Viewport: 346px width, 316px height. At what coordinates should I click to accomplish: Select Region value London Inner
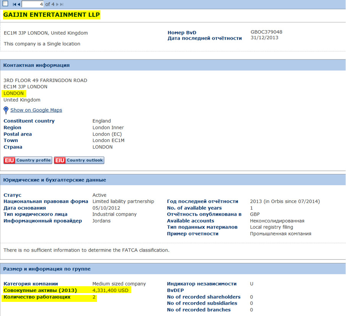108,127
